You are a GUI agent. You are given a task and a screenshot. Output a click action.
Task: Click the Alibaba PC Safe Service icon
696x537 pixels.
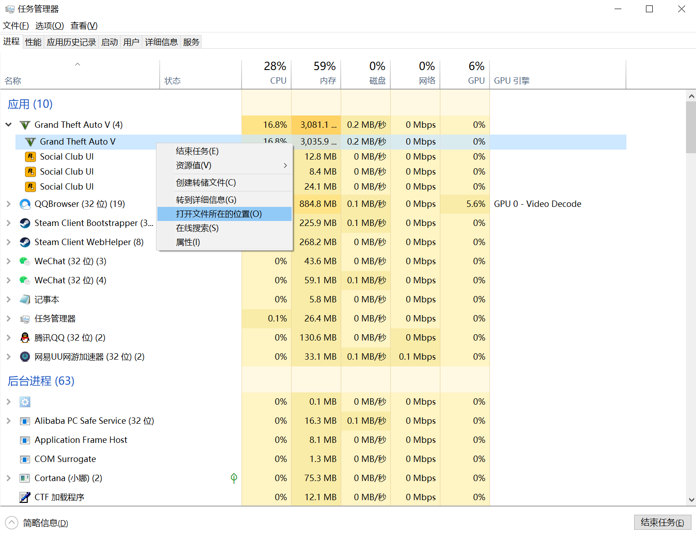25,421
